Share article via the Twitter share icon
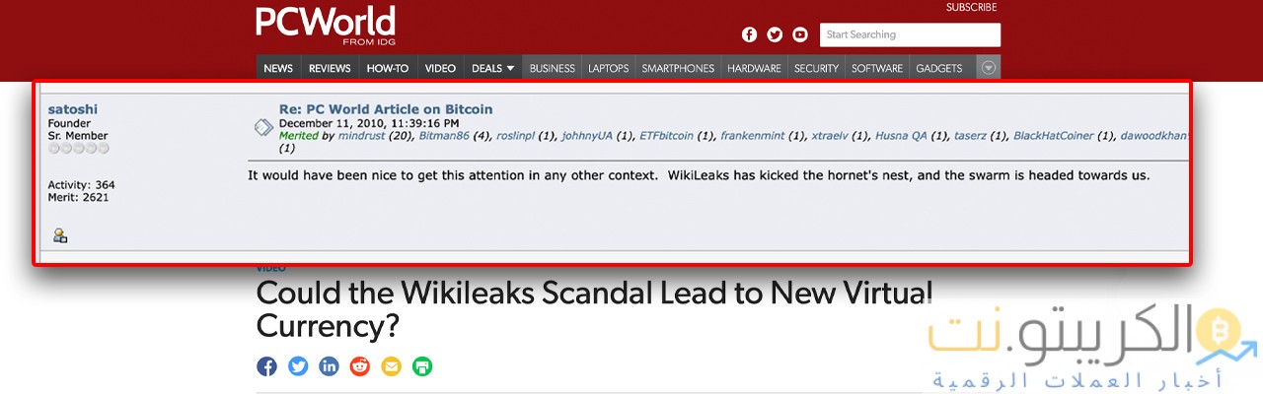The image size is (1263, 394). click(x=298, y=366)
